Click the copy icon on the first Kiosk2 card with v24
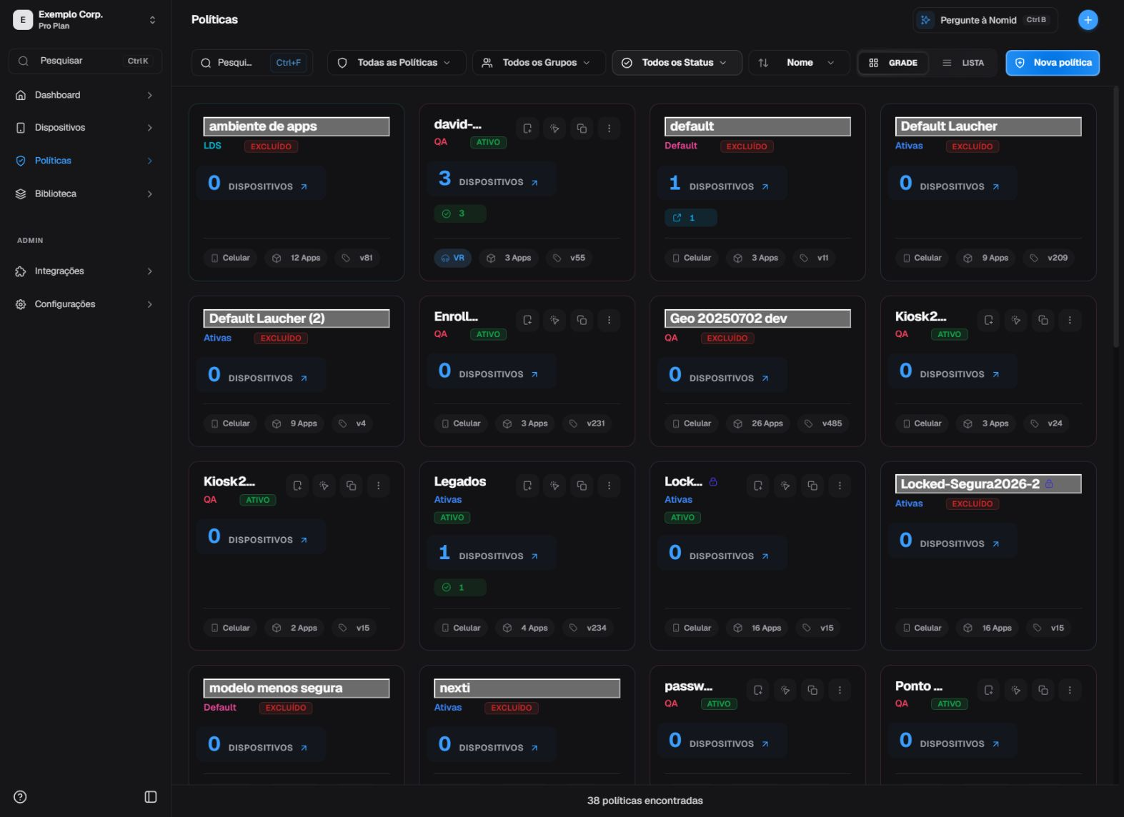This screenshot has width=1124, height=817. pyautogui.click(x=1043, y=320)
